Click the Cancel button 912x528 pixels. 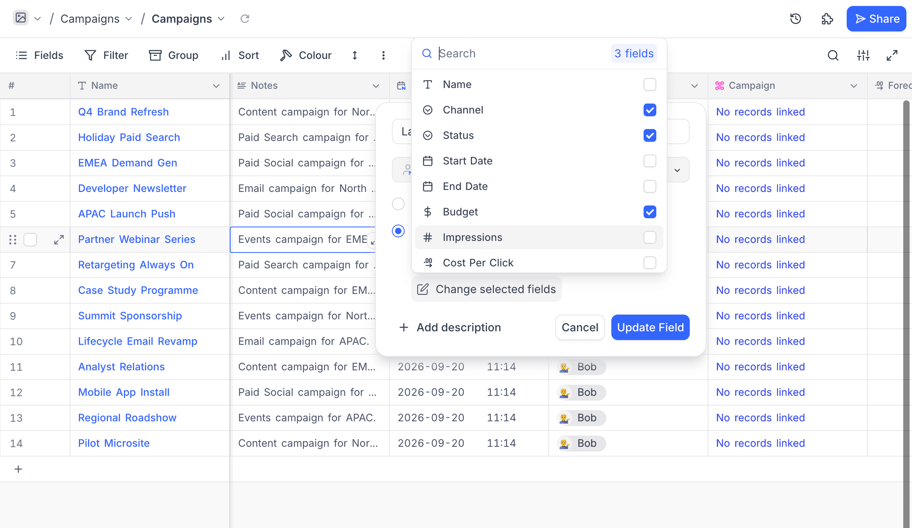[580, 327]
